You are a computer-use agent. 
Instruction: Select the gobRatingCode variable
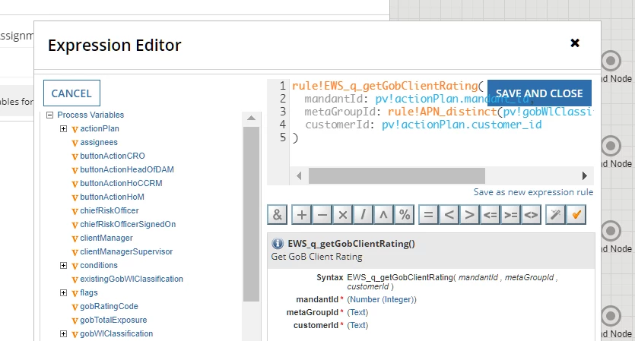point(109,306)
